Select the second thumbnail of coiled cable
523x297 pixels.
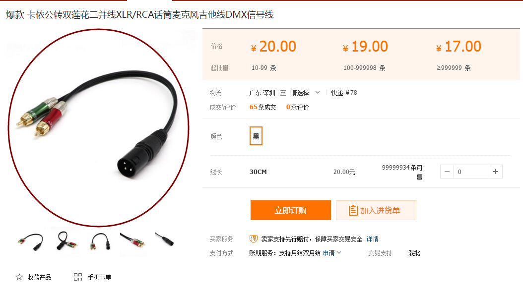pos(66,241)
